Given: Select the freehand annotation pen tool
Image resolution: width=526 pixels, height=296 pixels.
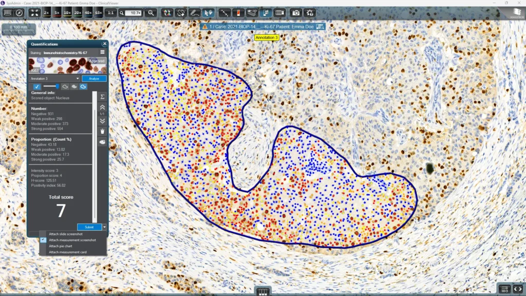Looking at the screenshot, I should coord(195,13).
